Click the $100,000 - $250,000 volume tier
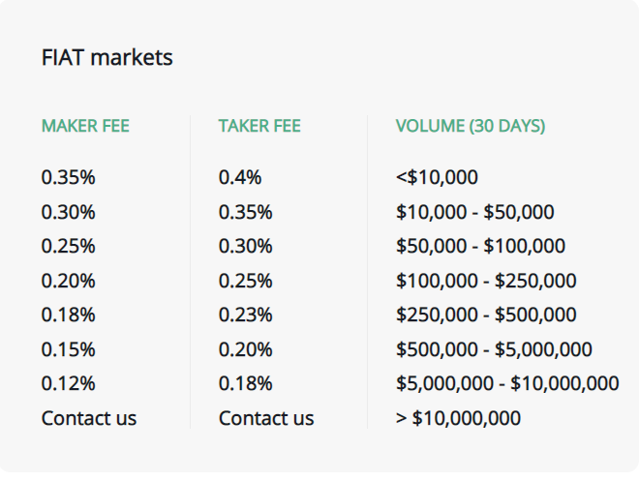This screenshot has width=639, height=481. (x=486, y=281)
